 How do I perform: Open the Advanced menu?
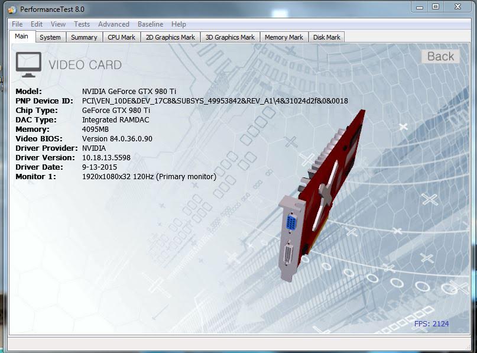113,24
